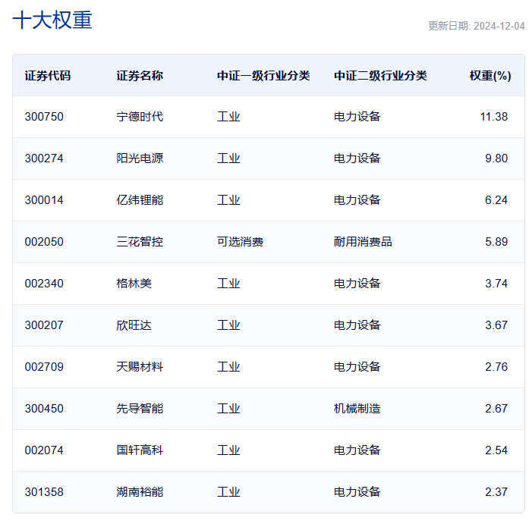Click the weight value 2.37
The width and height of the screenshot is (532, 527).
(x=496, y=492)
